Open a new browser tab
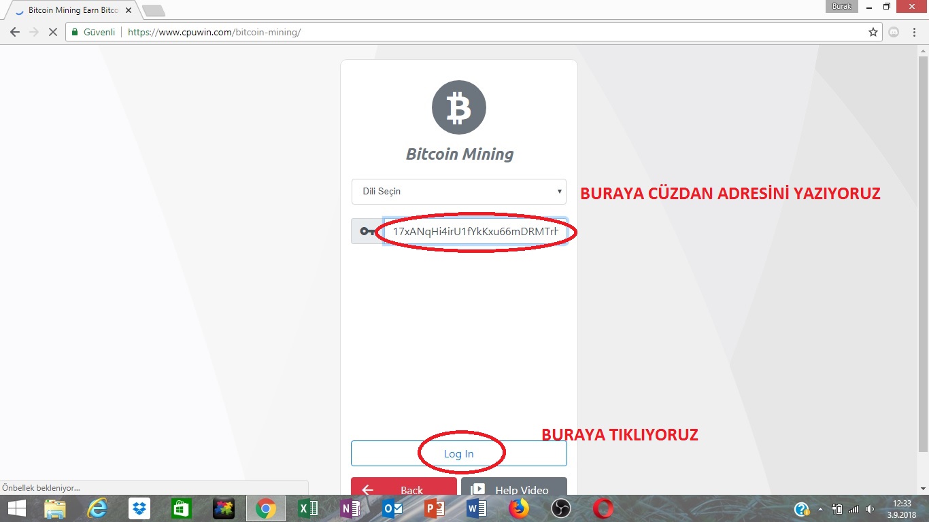The height and width of the screenshot is (522, 929). point(154,11)
